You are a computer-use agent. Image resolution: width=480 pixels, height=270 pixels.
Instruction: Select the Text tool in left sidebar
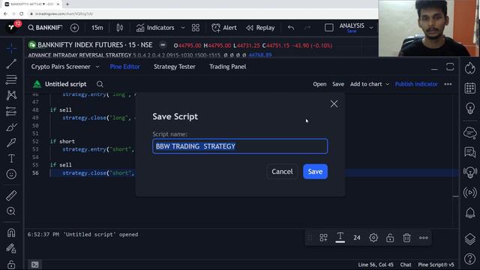[x=11, y=158]
